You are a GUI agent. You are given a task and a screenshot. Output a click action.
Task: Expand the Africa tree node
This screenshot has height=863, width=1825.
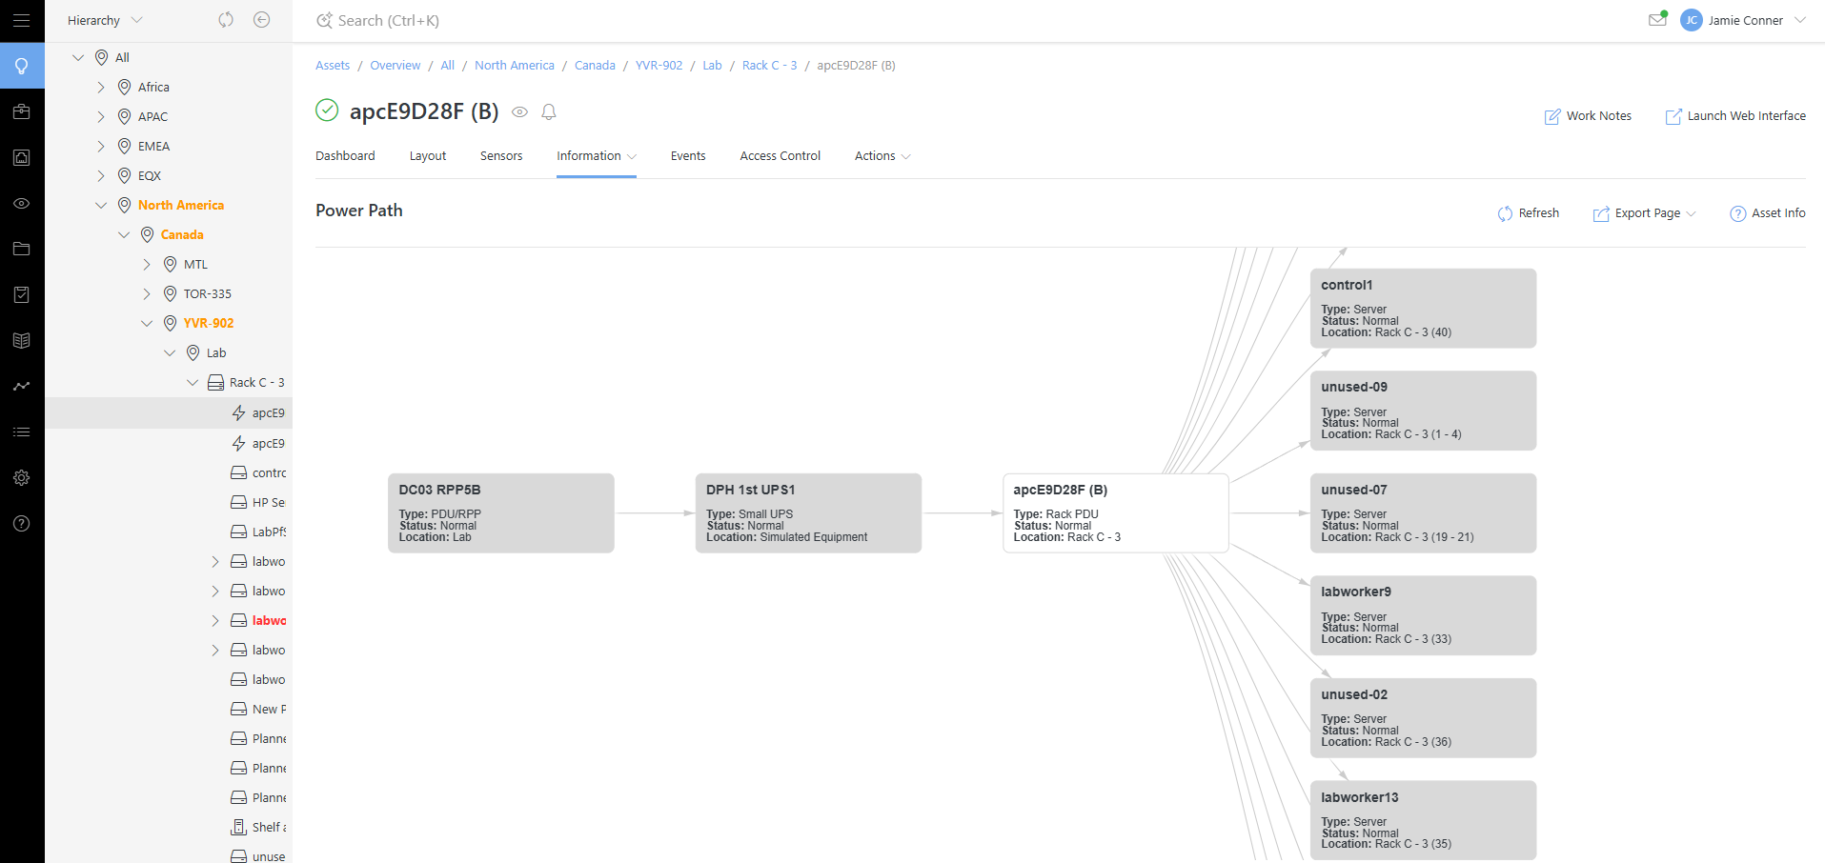[x=101, y=88]
